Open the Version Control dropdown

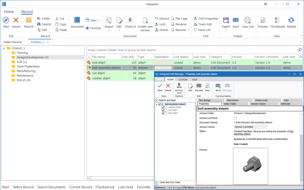point(265,126)
